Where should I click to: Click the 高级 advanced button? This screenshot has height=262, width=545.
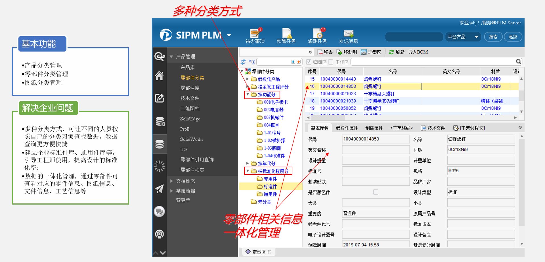tap(513, 37)
